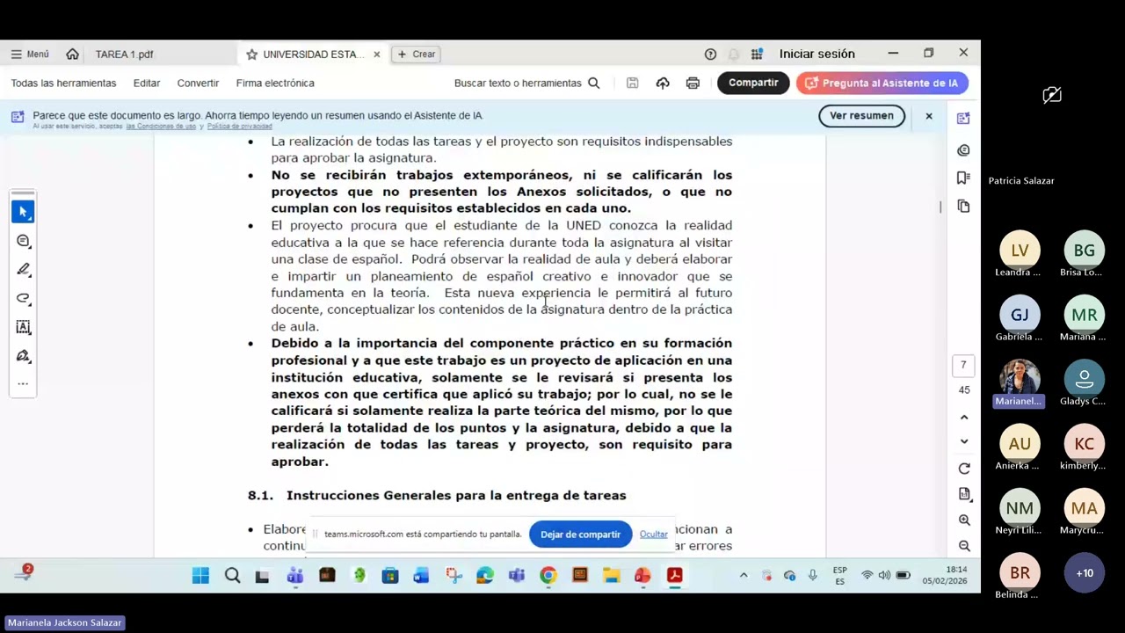Open Google Chrome from taskbar
This screenshot has height=633, width=1125.
coord(548,576)
